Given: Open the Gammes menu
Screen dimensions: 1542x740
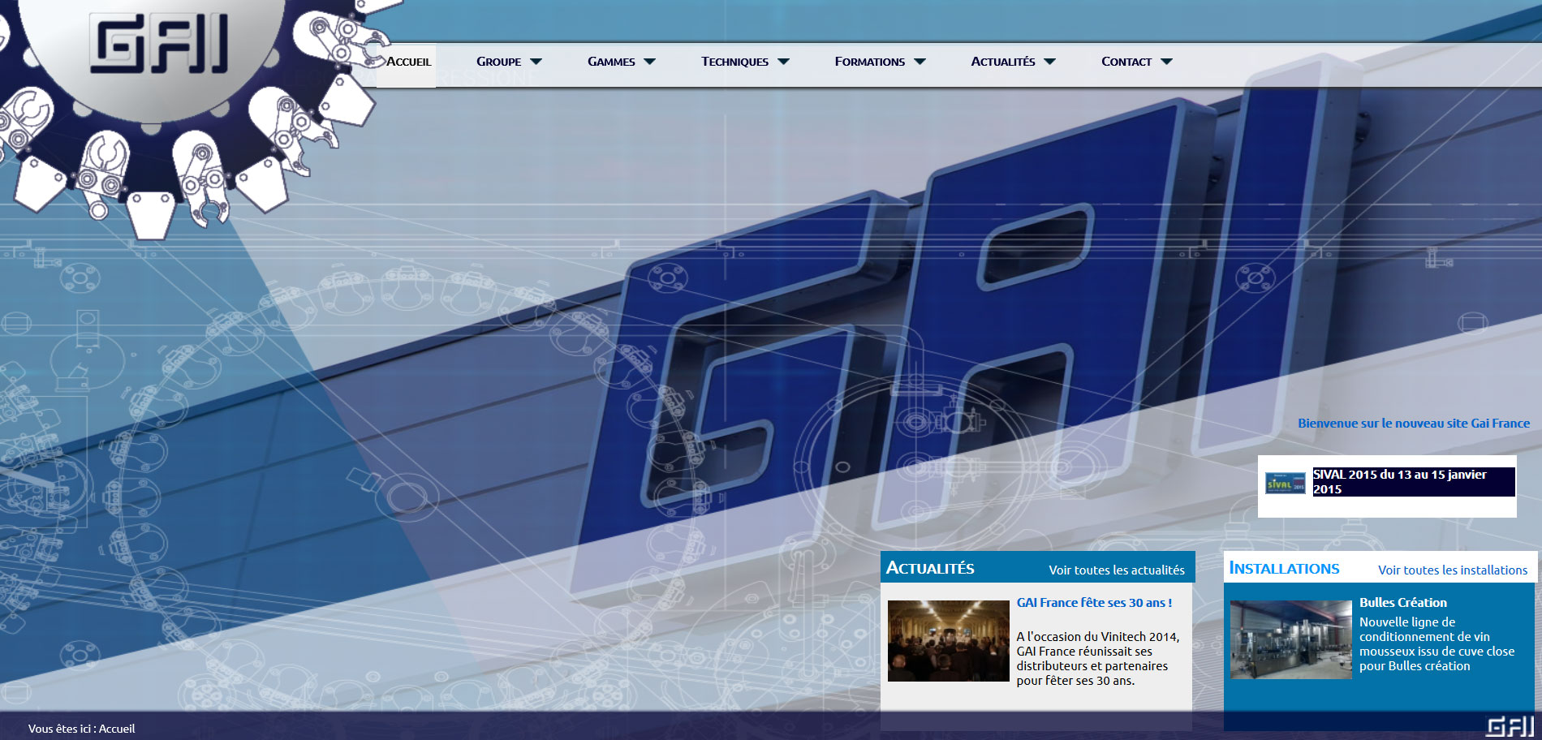Looking at the screenshot, I should [611, 62].
